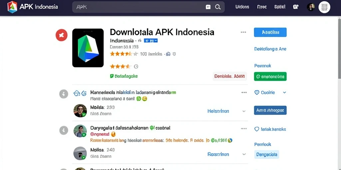This screenshot has height=170, width=341.
Task: Click the heart icon beside "Ouoirie"
Action: coord(257,93)
